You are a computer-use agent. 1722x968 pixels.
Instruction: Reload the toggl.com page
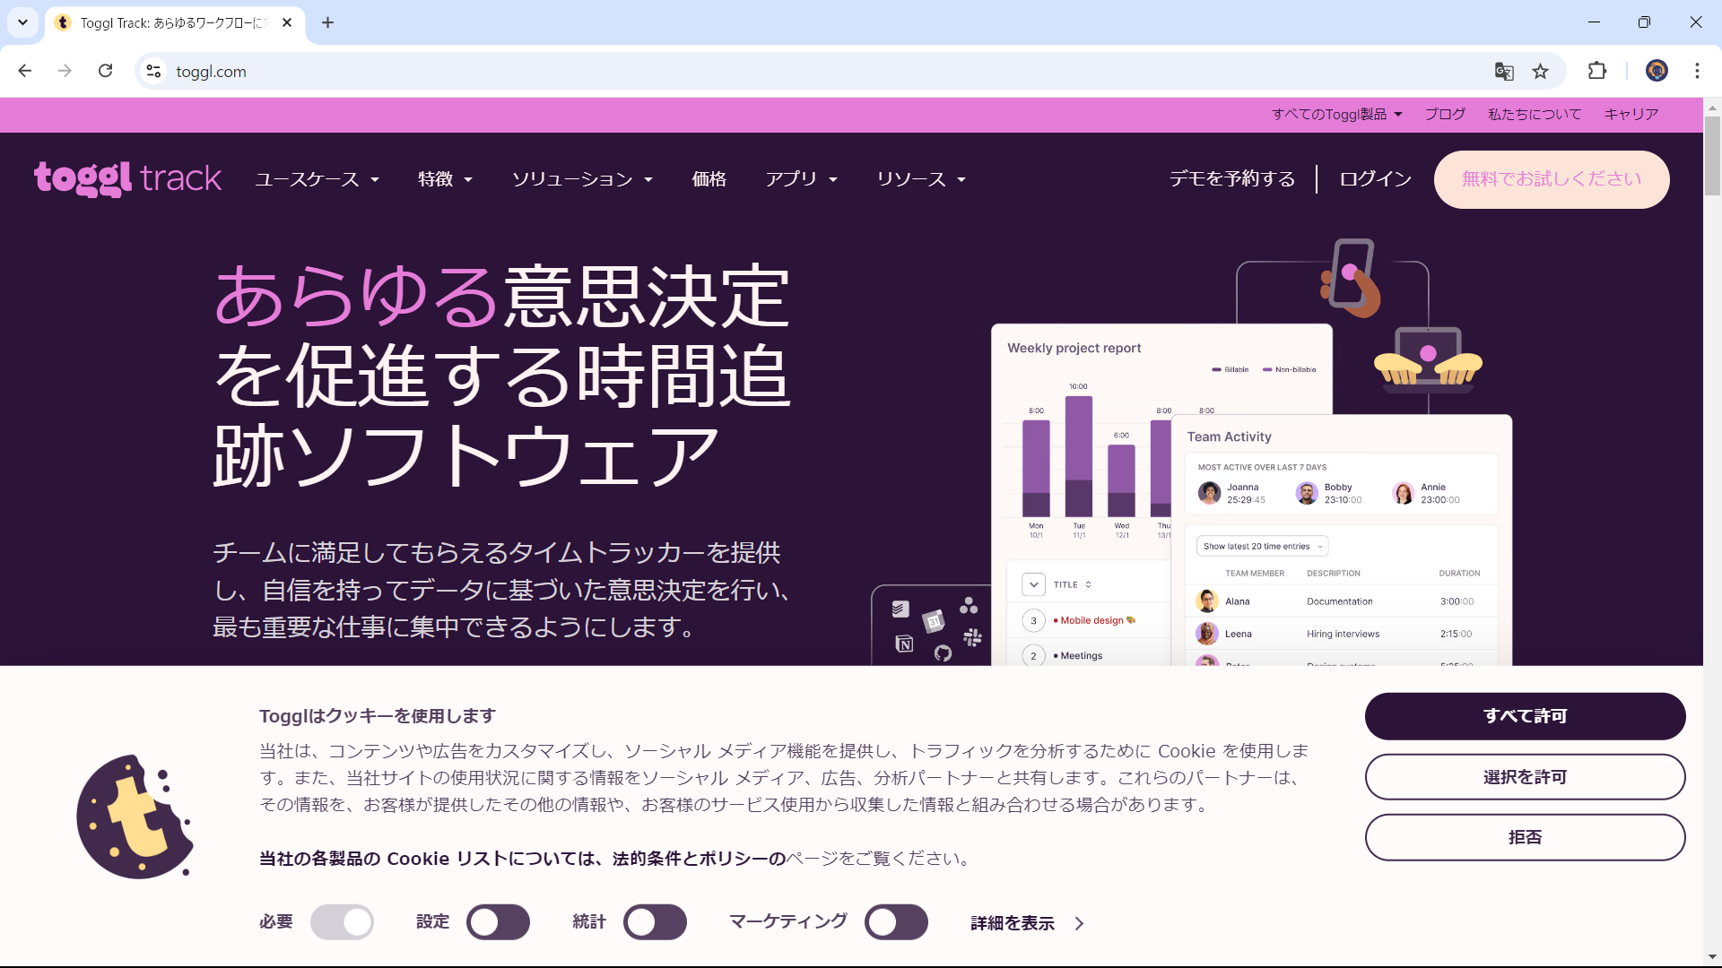pos(106,71)
